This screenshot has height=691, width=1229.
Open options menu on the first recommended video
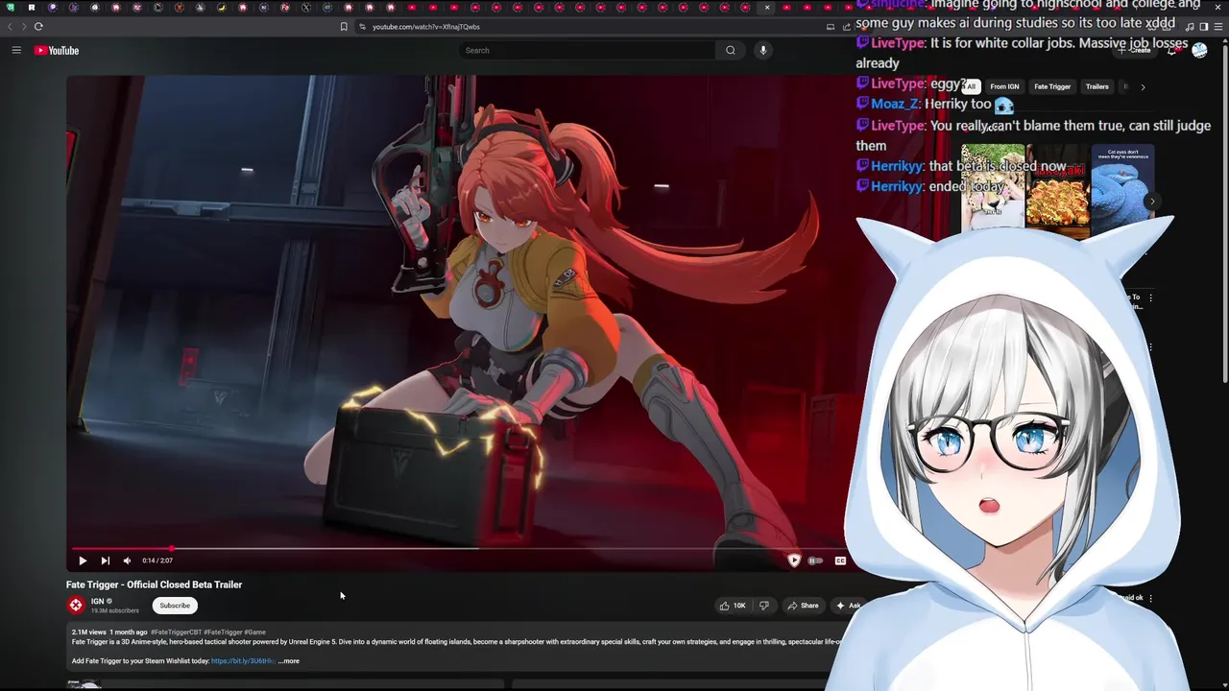pyautogui.click(x=1150, y=298)
